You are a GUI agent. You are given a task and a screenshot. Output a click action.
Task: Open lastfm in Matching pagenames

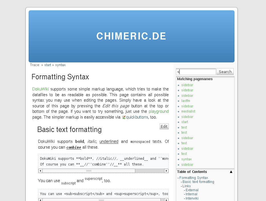186,101
